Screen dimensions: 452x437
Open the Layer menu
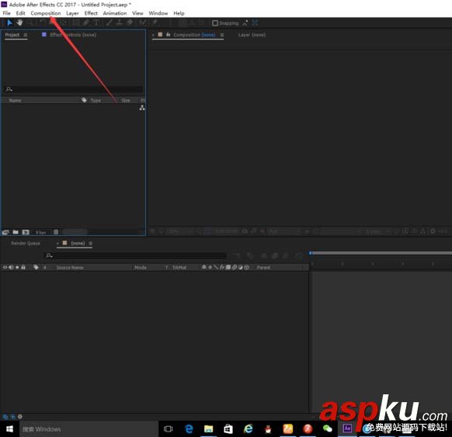pyautogui.click(x=72, y=13)
